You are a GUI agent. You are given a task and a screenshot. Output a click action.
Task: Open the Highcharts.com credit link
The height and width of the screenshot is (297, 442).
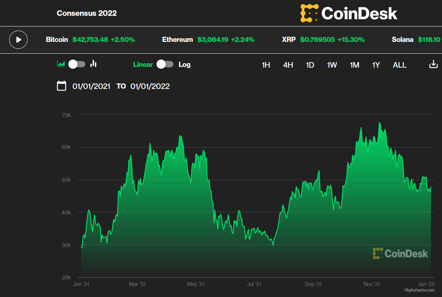[420, 290]
